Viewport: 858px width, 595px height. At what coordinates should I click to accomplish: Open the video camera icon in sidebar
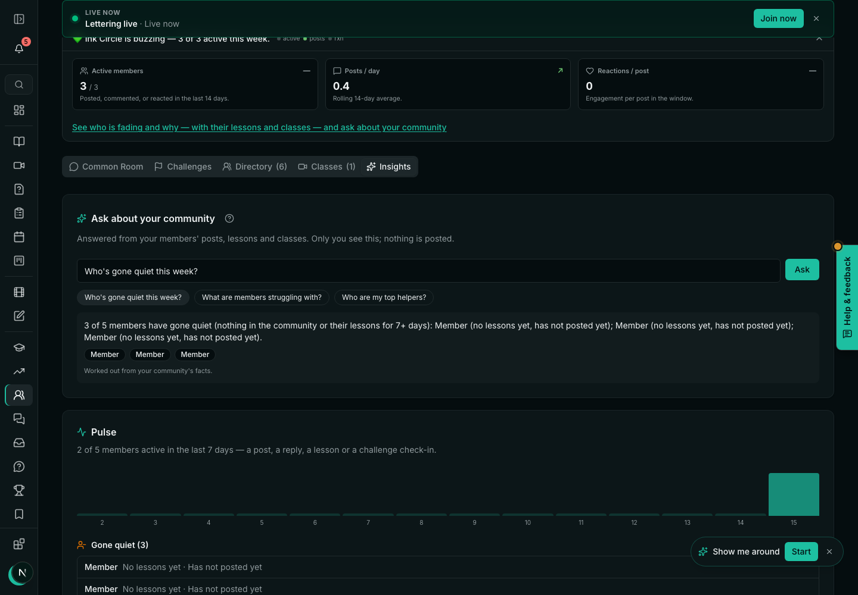tap(19, 165)
